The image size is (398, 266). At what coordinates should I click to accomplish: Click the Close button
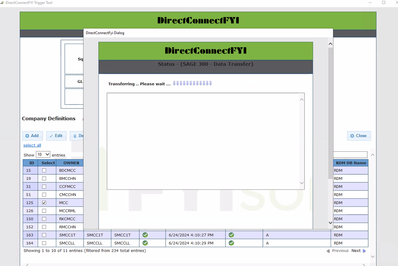pyautogui.click(x=359, y=136)
